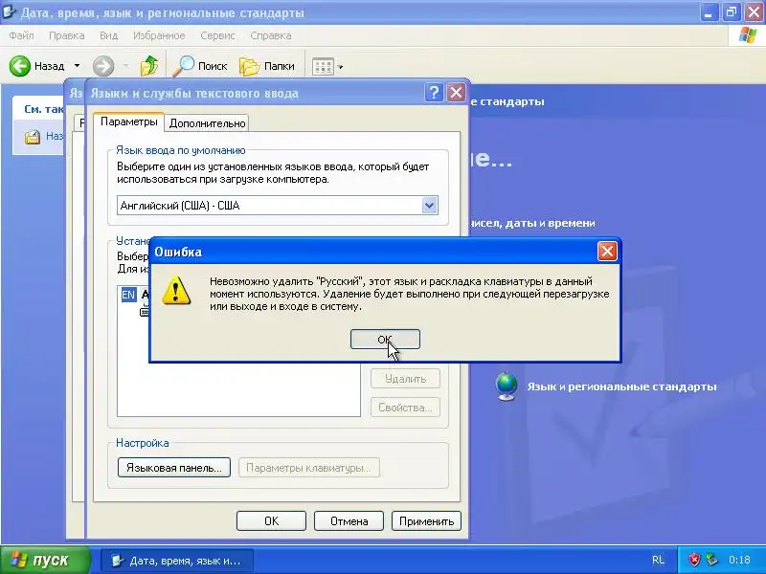Click the Свойства button
766x574 pixels.
coord(405,408)
